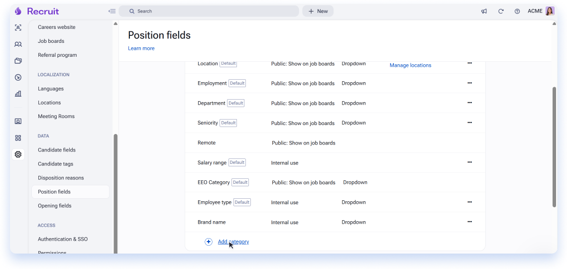This screenshot has height=269, width=567.
Task: Select Position fields in sidebar
Action: (x=71, y=192)
